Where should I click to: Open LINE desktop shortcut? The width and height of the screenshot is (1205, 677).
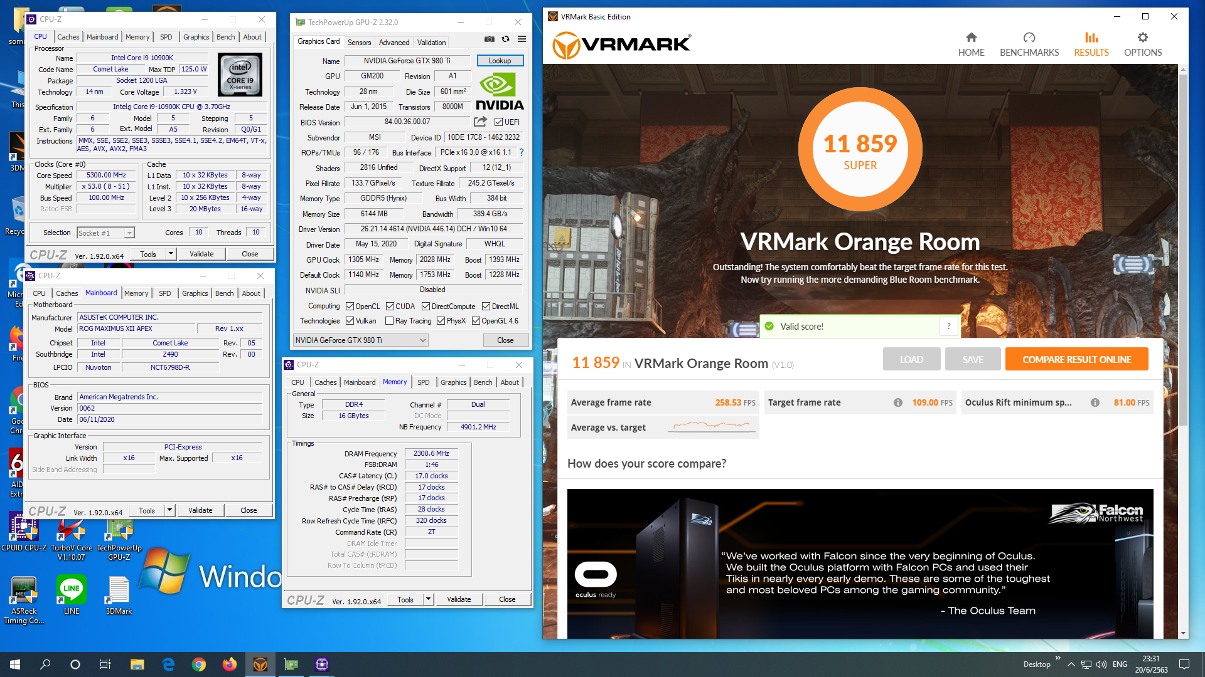(x=72, y=595)
